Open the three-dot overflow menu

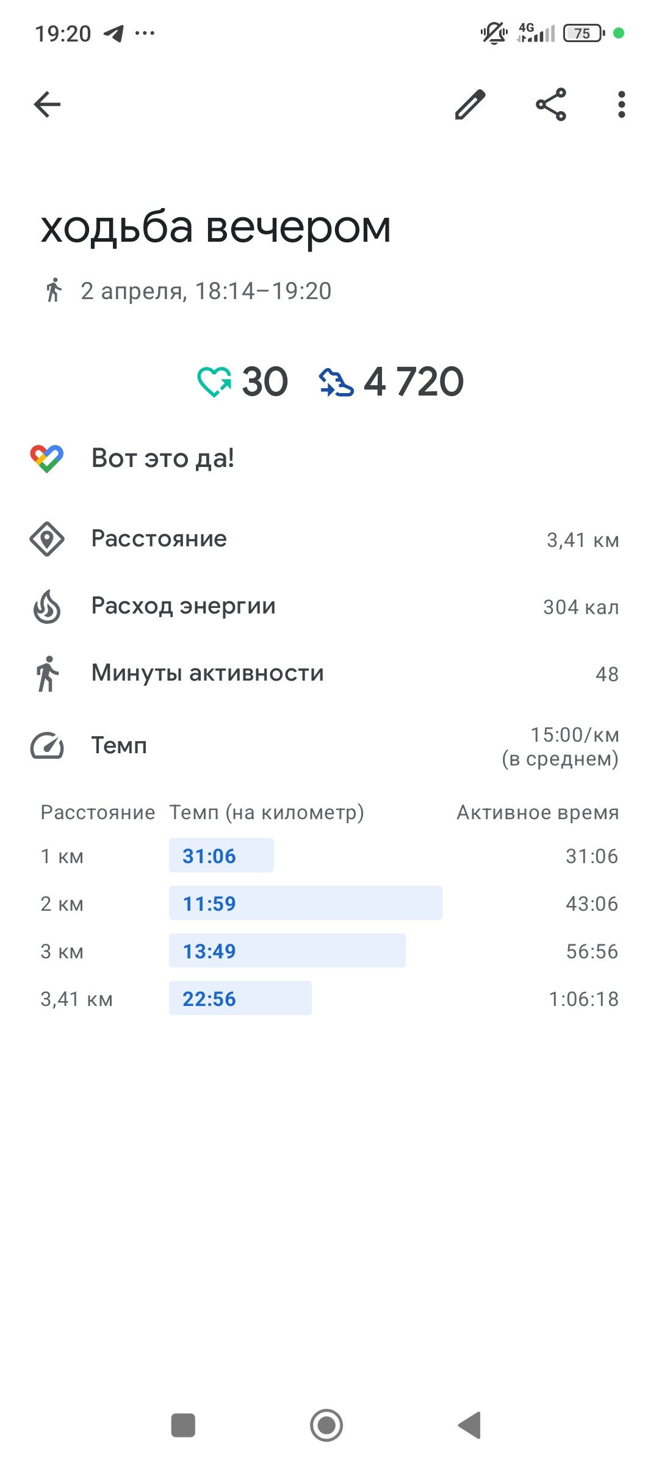coord(621,104)
